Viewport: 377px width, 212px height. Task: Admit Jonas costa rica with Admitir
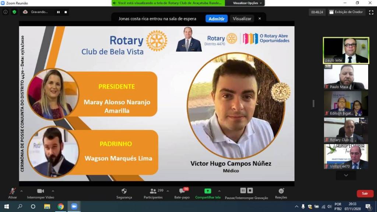pyautogui.click(x=216, y=18)
